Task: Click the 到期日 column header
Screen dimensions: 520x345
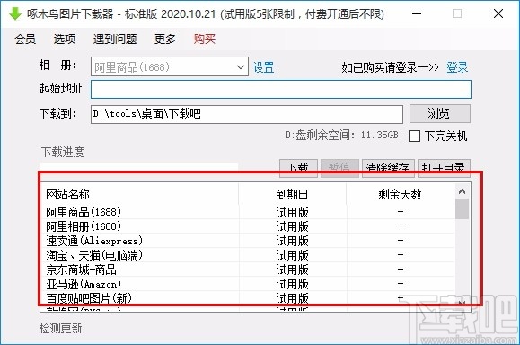Action: point(292,194)
